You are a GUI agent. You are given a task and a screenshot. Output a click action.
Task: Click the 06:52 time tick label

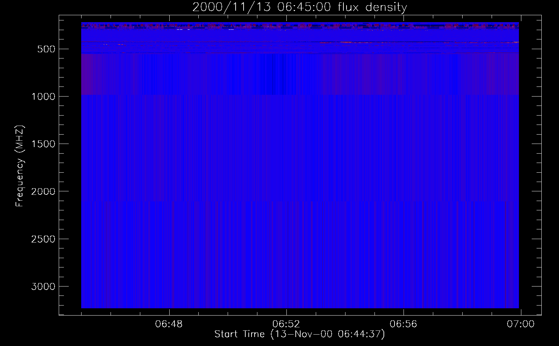pyautogui.click(x=286, y=324)
